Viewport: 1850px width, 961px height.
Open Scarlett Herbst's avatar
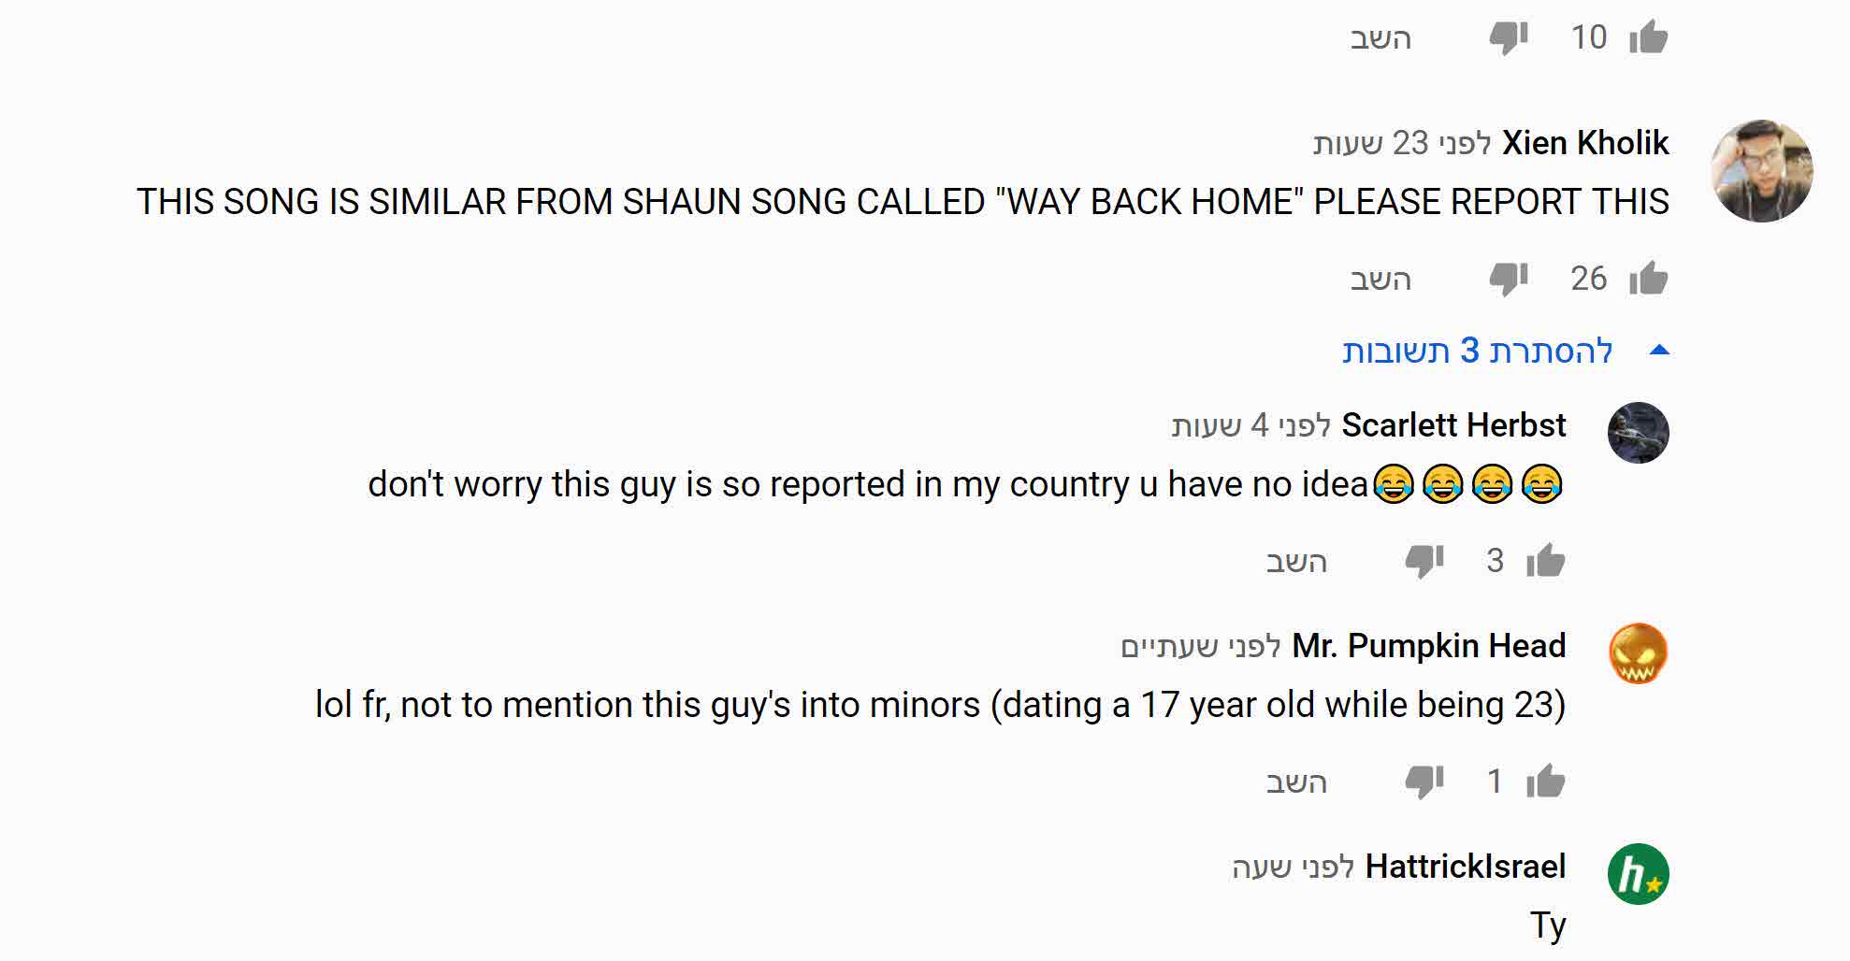[x=1638, y=433]
